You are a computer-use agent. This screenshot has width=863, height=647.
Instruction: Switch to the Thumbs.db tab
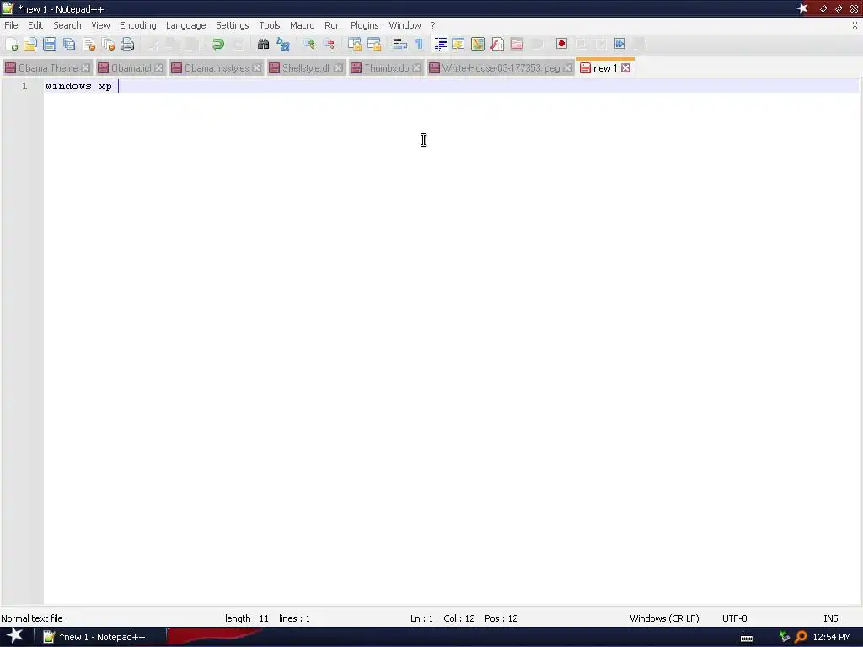386,68
